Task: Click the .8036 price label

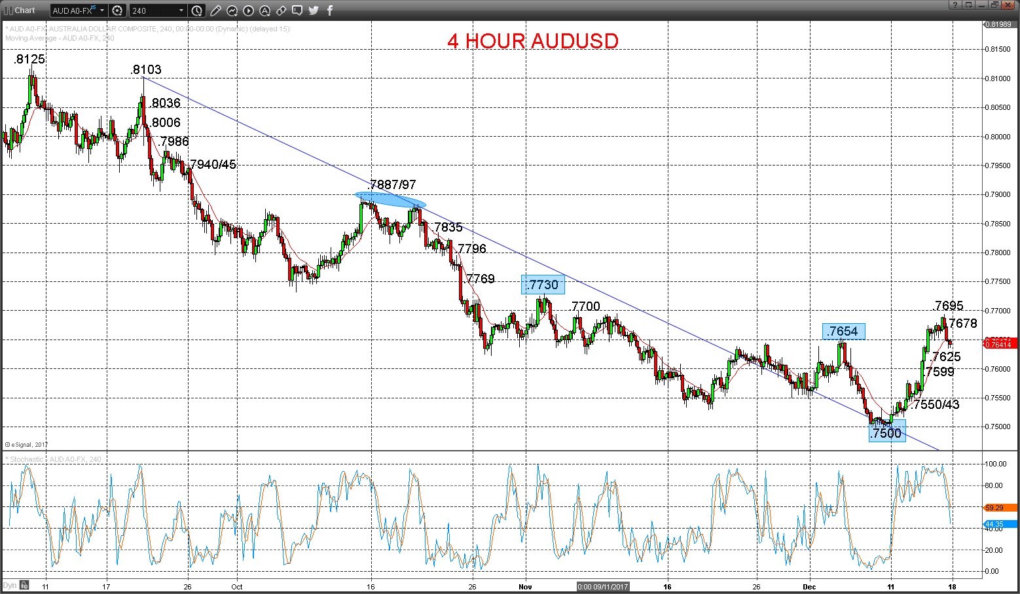Action: [x=165, y=103]
